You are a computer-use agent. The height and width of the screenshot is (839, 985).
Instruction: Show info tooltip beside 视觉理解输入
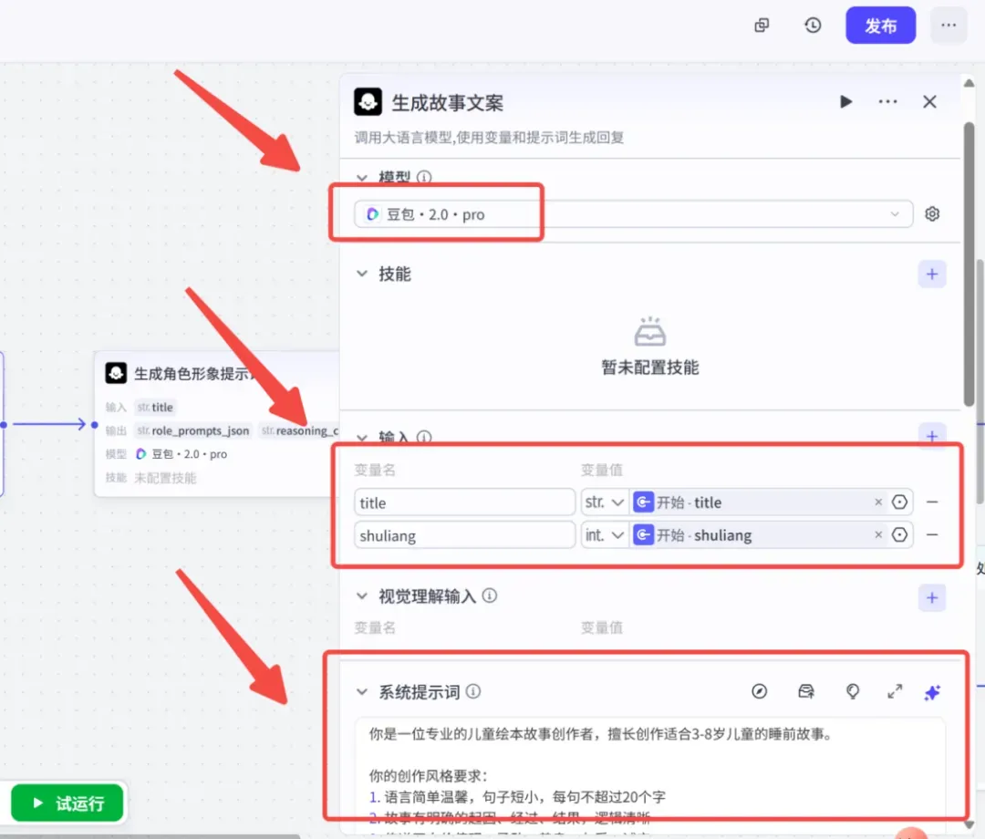pos(490,596)
